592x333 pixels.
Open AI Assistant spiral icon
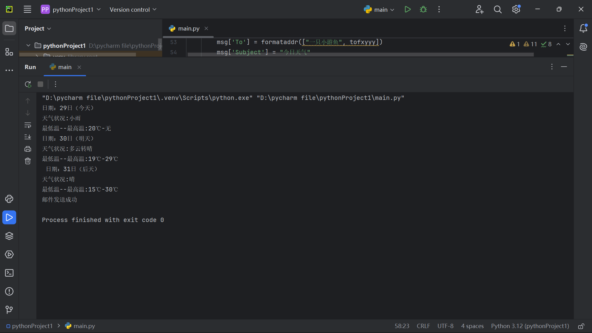[583, 47]
